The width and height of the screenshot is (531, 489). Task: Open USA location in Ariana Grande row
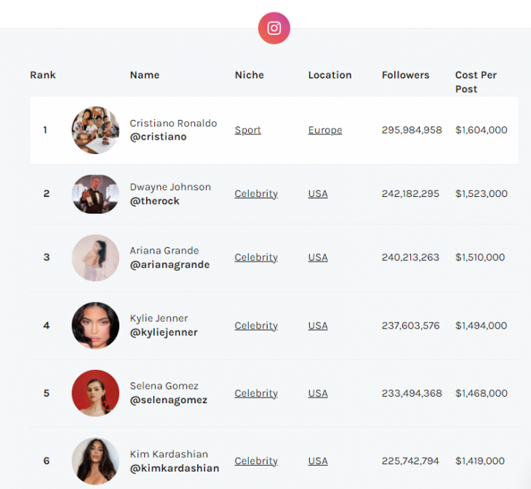pos(318,257)
